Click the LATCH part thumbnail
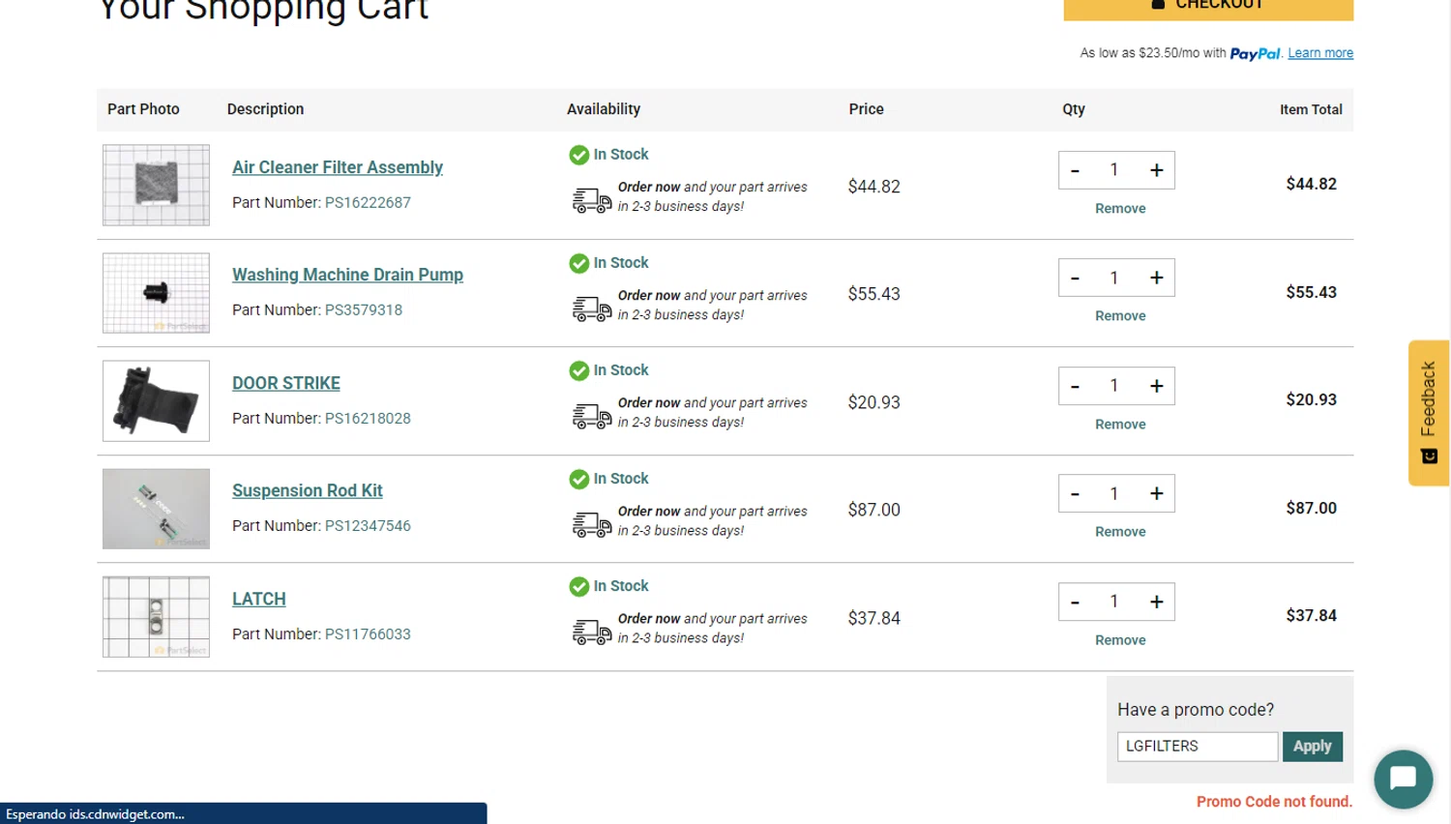 click(156, 617)
